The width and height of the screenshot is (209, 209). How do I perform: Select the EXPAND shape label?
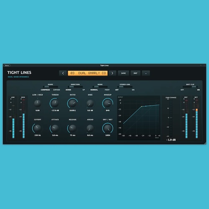click(x=56, y=90)
